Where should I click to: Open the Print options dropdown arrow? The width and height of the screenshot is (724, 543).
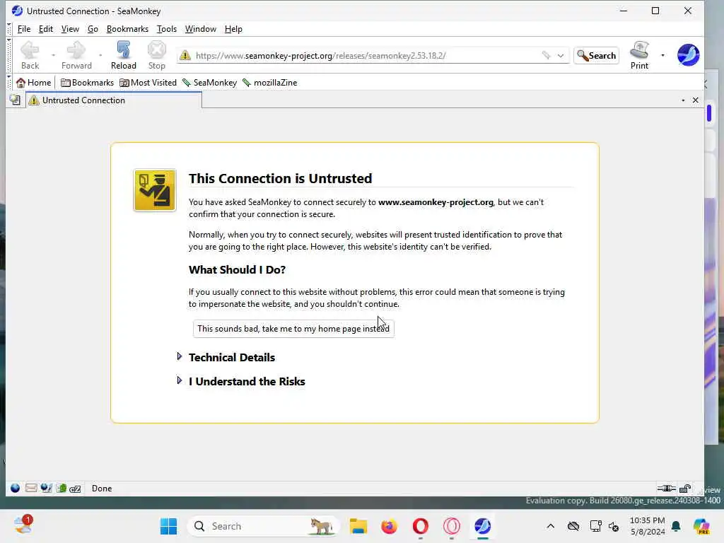[662, 55]
